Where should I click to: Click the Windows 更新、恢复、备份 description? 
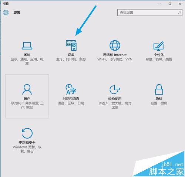27,149
